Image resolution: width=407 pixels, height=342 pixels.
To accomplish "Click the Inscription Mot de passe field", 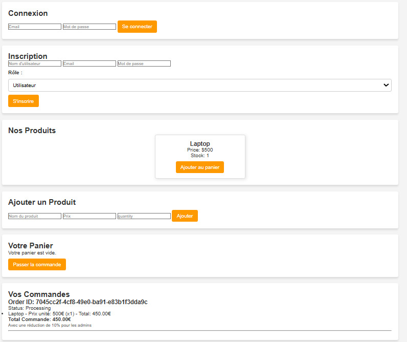I will 144,63.
